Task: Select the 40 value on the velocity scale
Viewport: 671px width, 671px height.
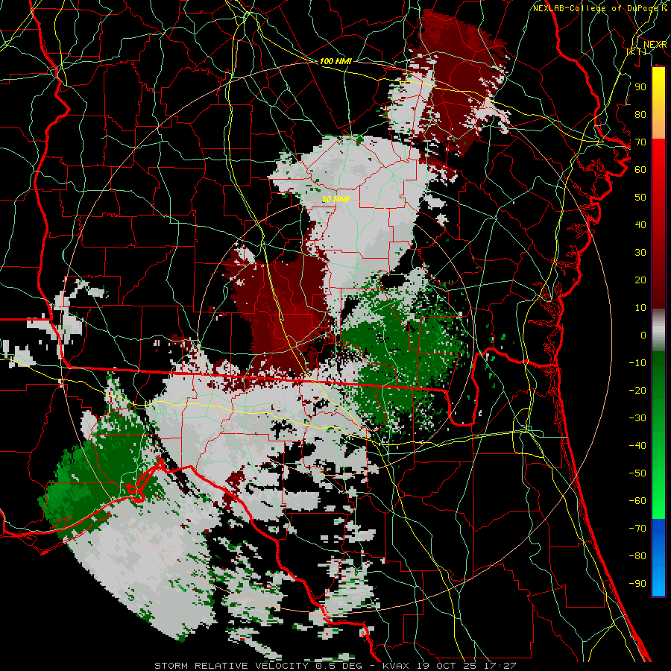Action: point(640,224)
